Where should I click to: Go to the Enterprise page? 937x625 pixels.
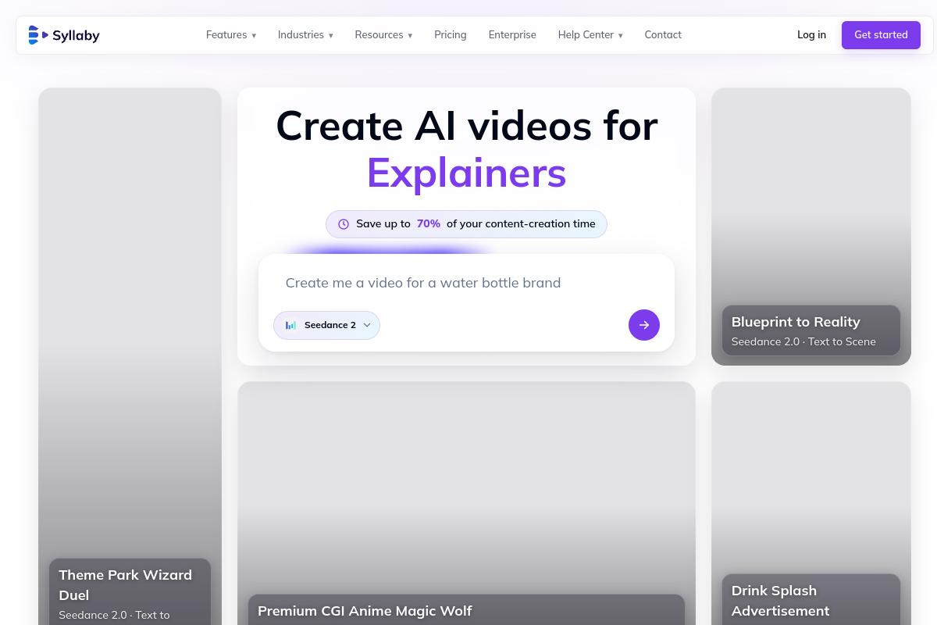[512, 35]
